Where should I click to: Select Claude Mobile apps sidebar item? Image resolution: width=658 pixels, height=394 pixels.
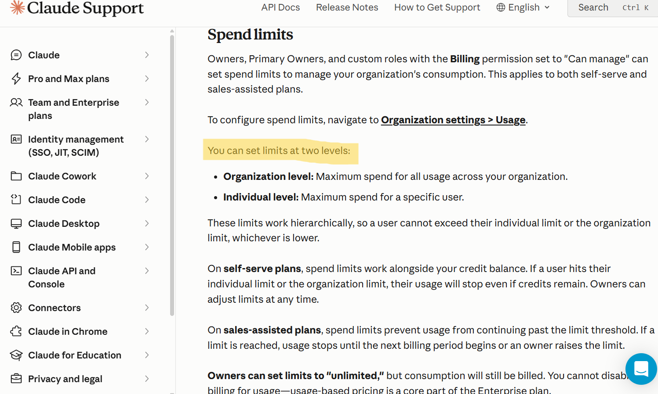pyautogui.click(x=72, y=247)
